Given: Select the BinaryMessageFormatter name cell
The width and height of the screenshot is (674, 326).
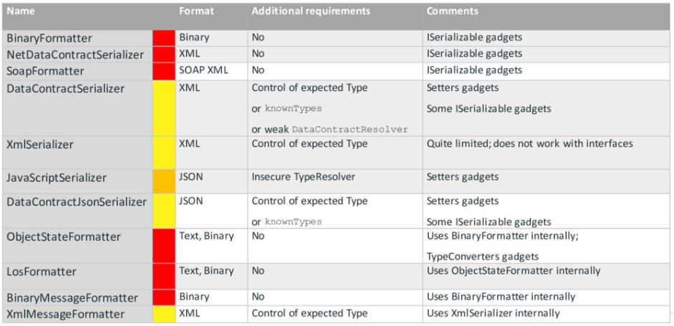Looking at the screenshot, I should [x=72, y=297].
